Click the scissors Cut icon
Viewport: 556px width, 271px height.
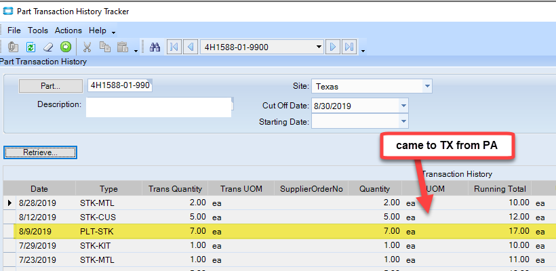tap(87, 47)
